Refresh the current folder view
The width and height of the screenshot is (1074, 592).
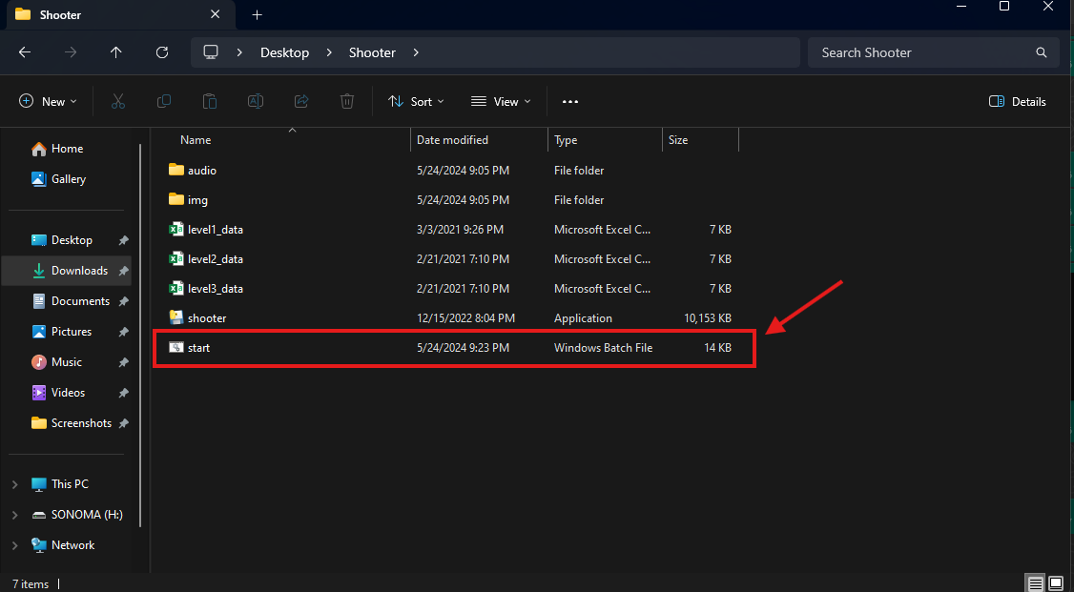[162, 52]
